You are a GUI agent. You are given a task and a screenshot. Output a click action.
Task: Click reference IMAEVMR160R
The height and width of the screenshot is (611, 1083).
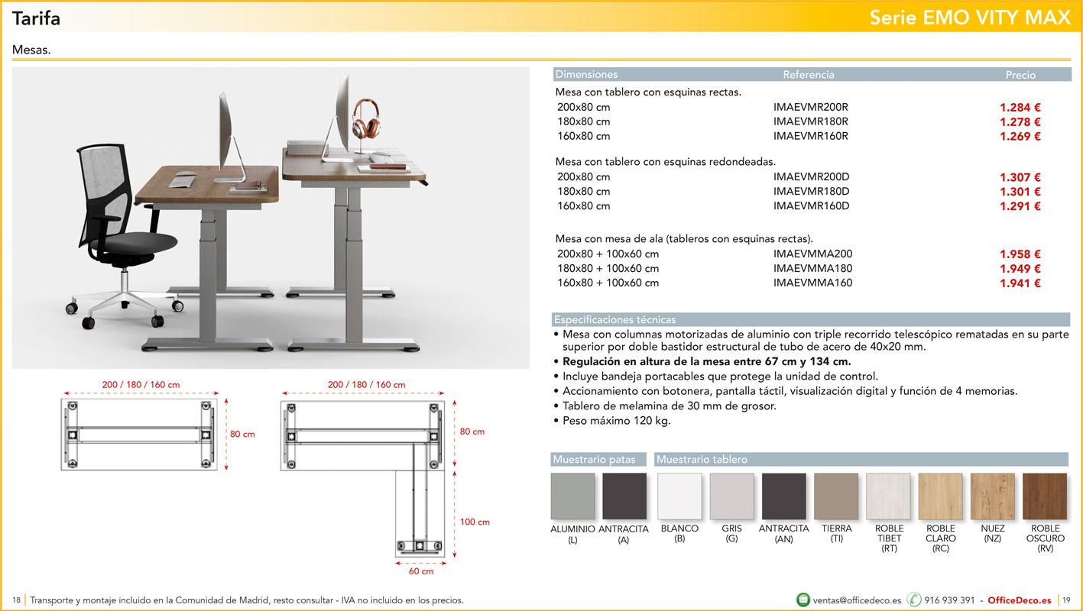tap(811, 137)
